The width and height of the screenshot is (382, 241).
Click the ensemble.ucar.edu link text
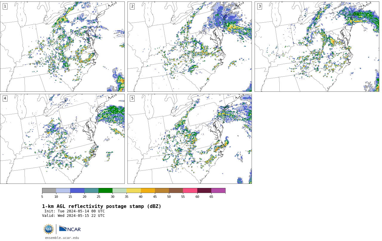[x=62, y=238]
